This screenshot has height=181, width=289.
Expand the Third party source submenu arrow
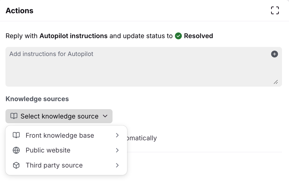[x=117, y=165]
